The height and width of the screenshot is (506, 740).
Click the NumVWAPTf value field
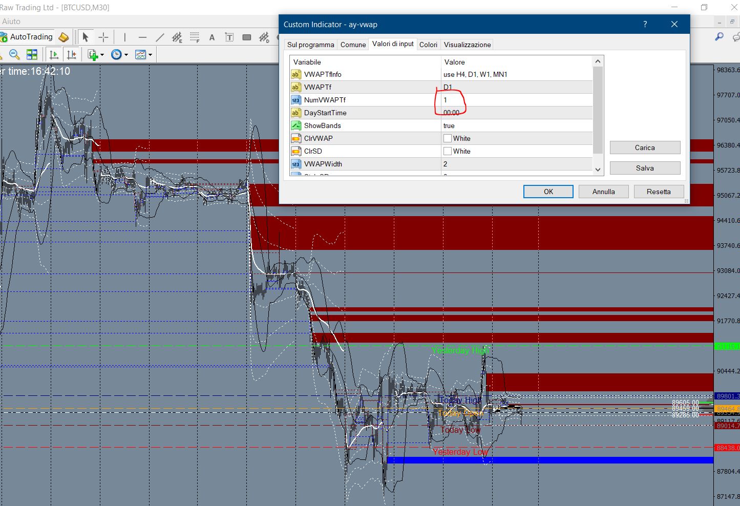coord(516,100)
